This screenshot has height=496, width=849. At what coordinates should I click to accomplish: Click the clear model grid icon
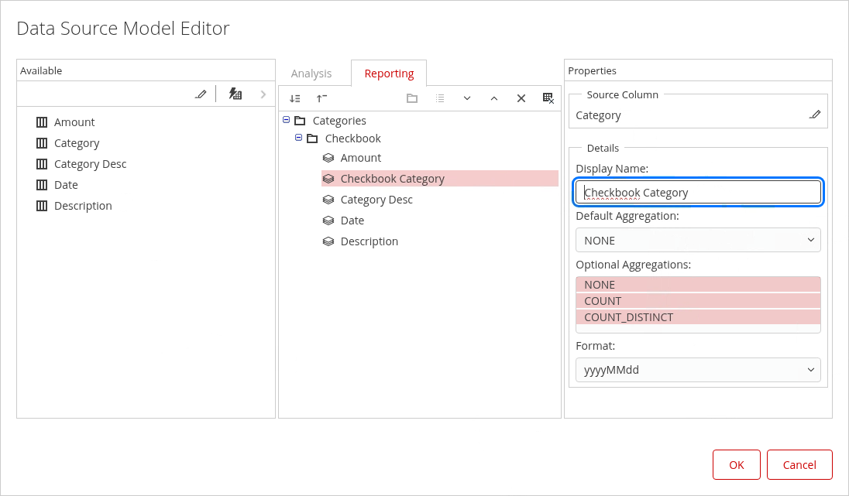pyautogui.click(x=548, y=98)
